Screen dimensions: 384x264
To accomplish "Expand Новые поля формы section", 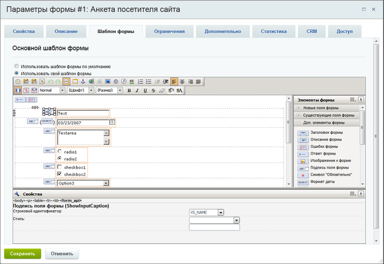I will tap(298, 108).
